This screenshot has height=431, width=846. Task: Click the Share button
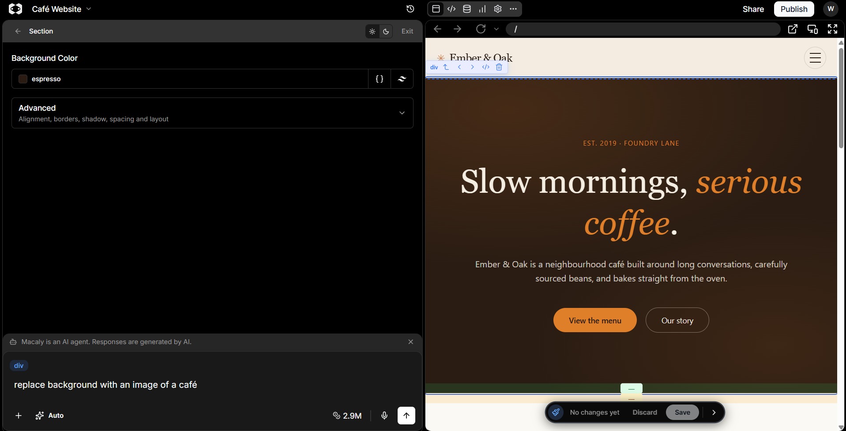click(753, 9)
